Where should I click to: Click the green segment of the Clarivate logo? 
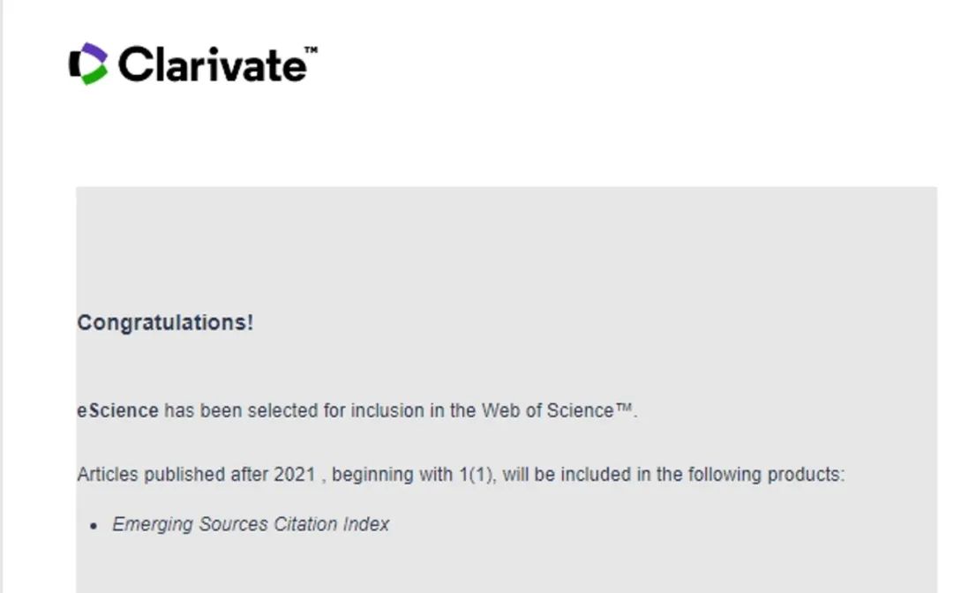pyautogui.click(x=92, y=76)
